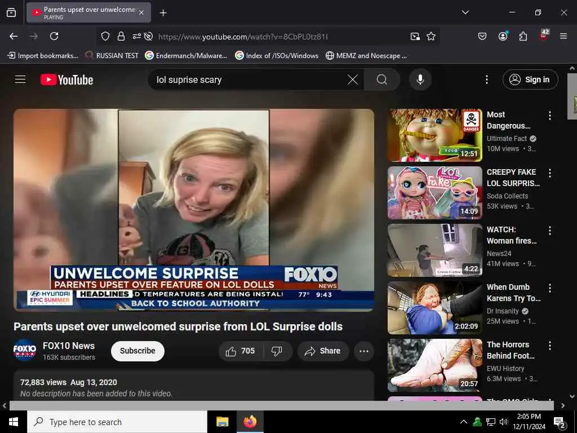Open the volume speaker icon in tray
Screen dimensions: 577x433
504,422
